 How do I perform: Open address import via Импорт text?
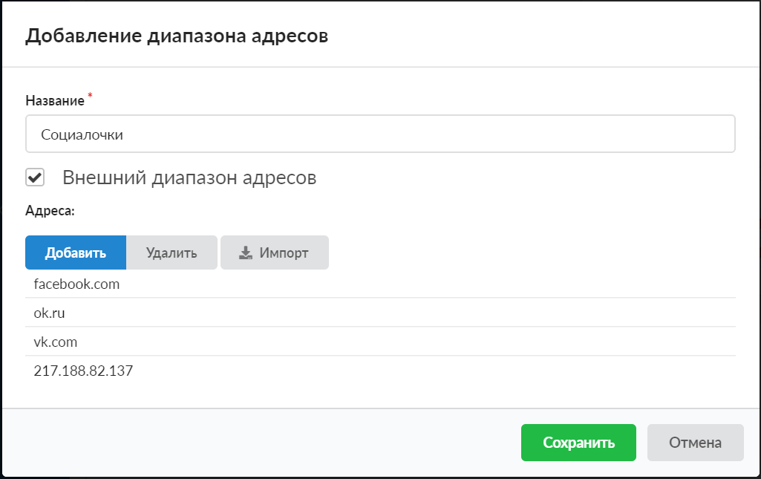(x=284, y=252)
